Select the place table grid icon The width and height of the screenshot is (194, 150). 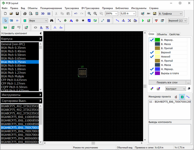tap(108, 21)
